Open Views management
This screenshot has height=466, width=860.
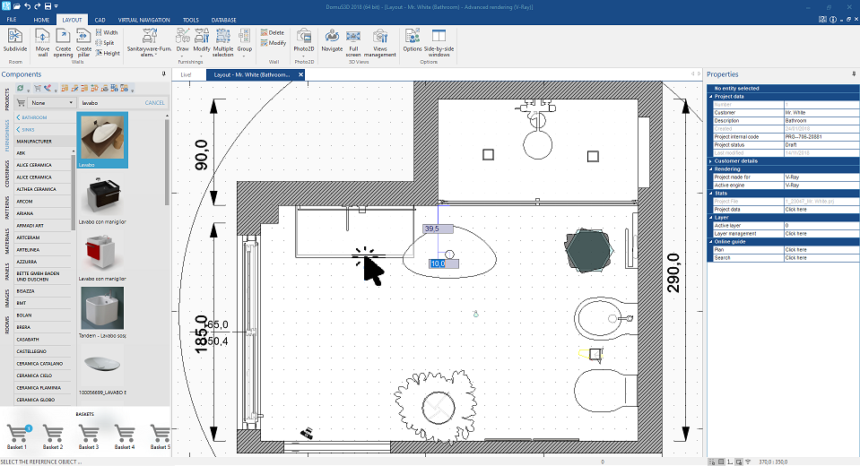(x=379, y=43)
